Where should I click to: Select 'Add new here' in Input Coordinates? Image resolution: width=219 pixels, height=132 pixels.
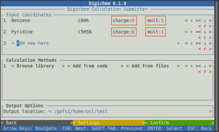95,43
